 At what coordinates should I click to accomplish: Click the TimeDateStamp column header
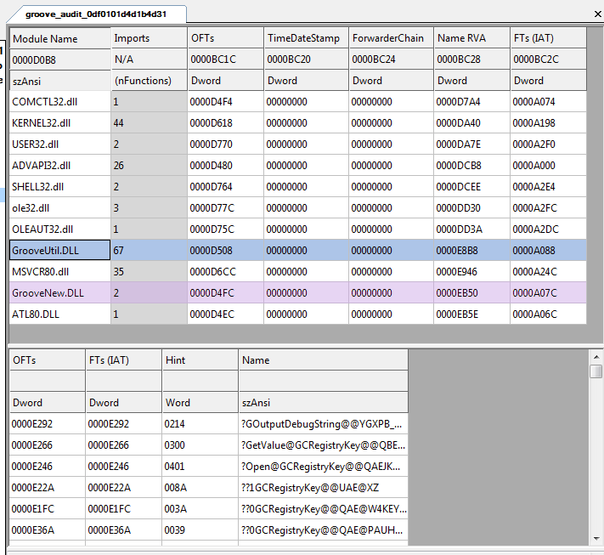point(306,37)
